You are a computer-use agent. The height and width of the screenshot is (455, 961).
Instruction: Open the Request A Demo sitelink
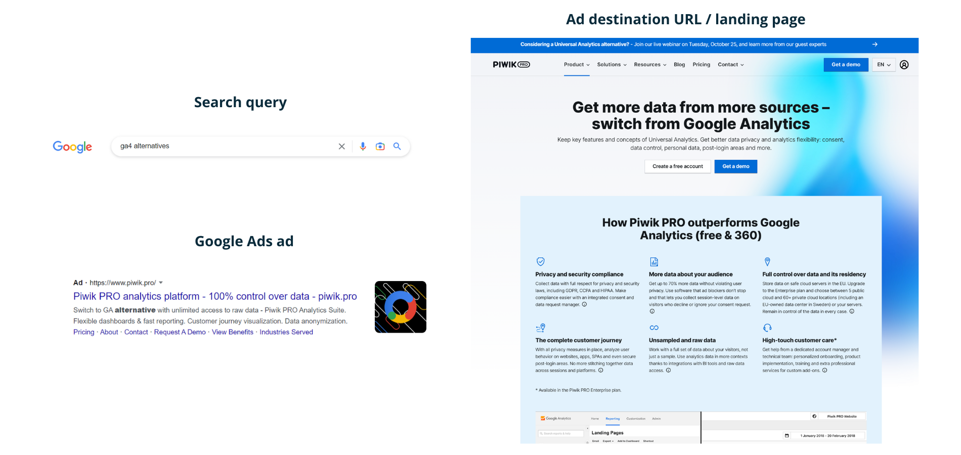[x=180, y=332]
